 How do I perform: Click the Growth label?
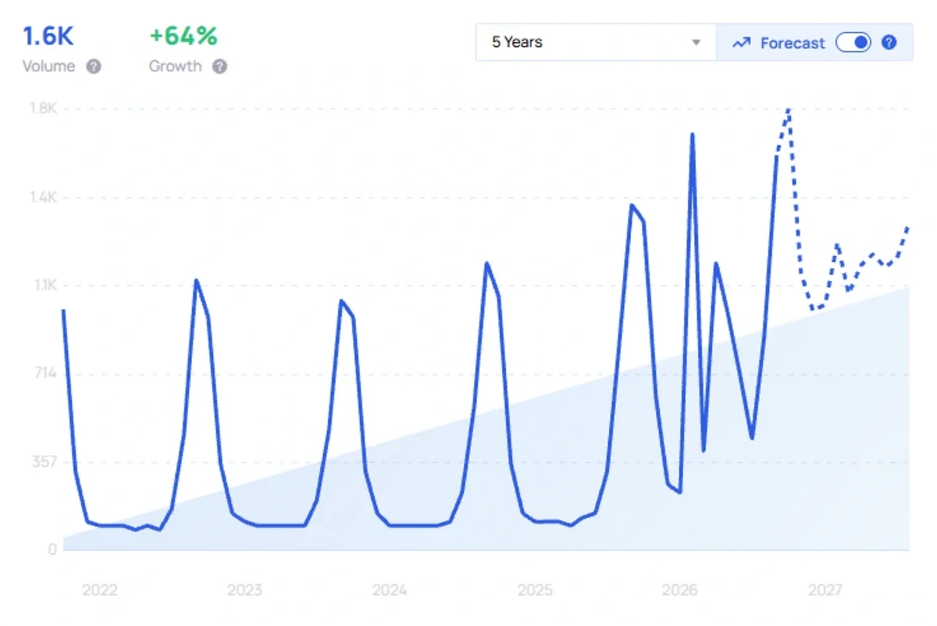176,66
